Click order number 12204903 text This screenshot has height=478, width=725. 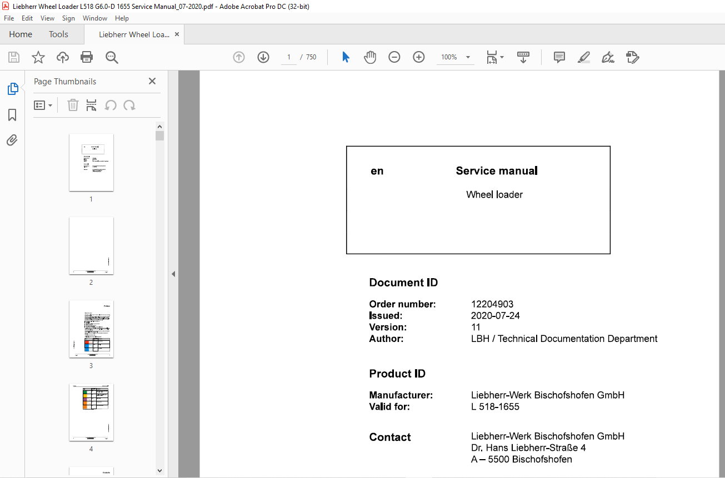492,304
